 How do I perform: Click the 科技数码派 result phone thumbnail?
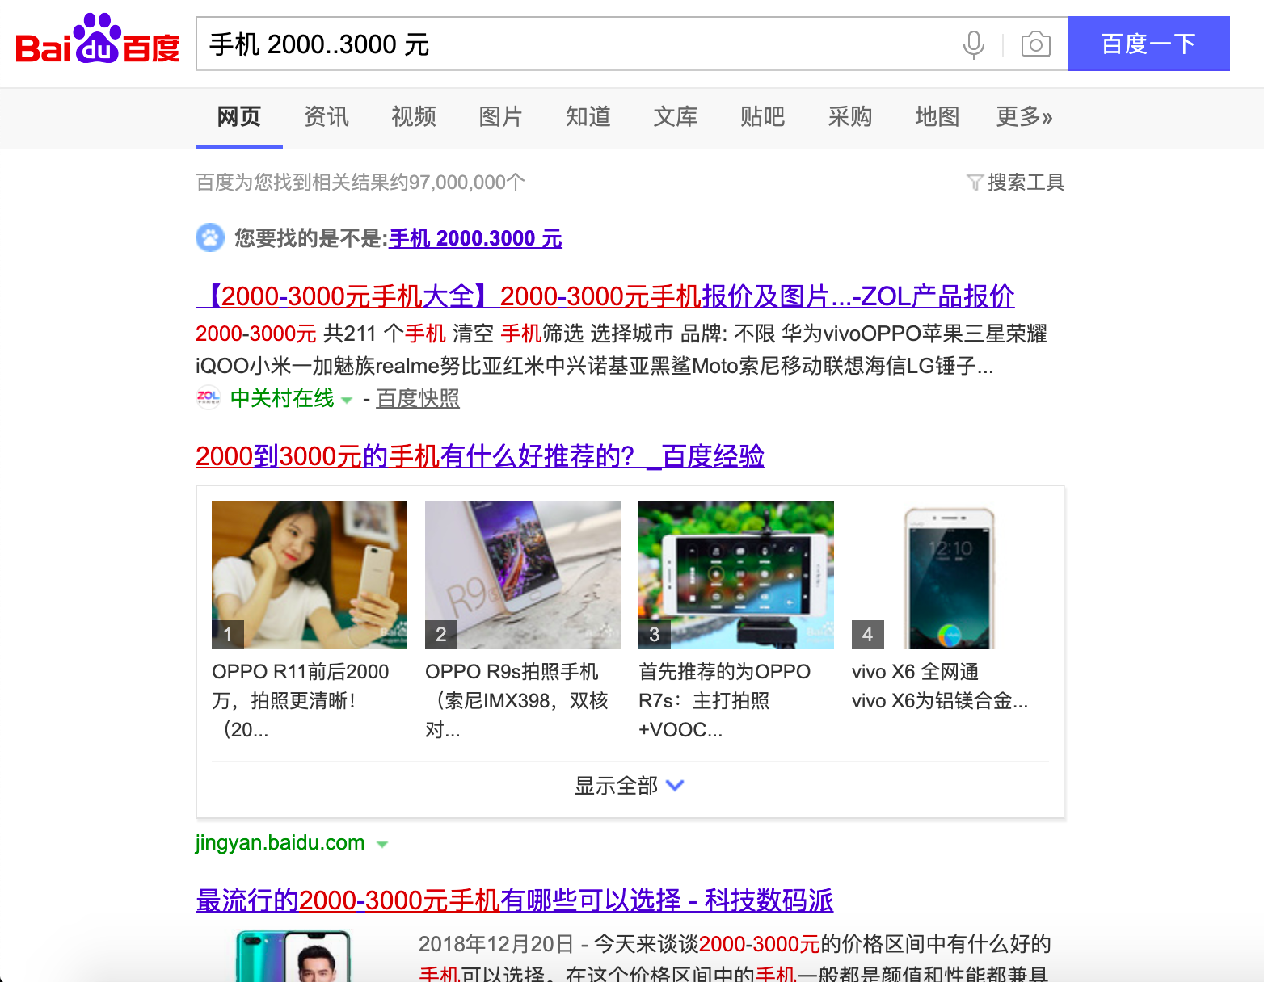click(x=293, y=956)
